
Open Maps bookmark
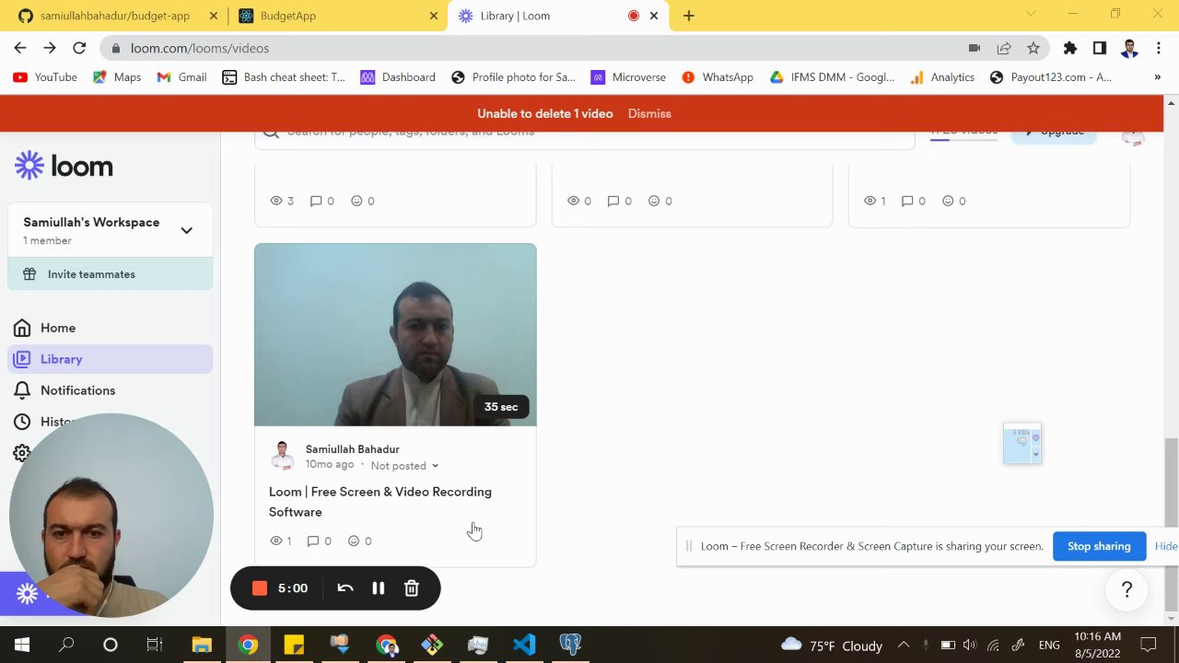[x=117, y=77]
